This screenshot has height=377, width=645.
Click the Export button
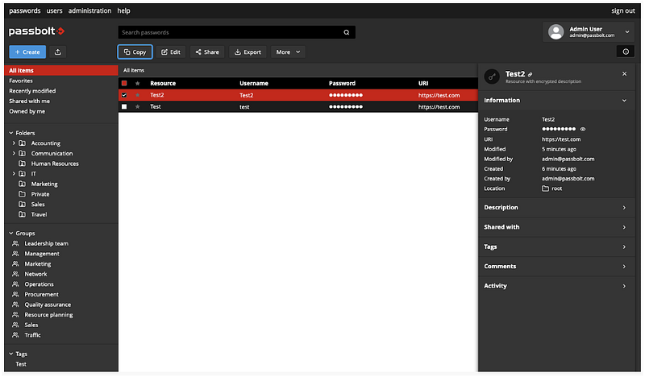(x=248, y=52)
